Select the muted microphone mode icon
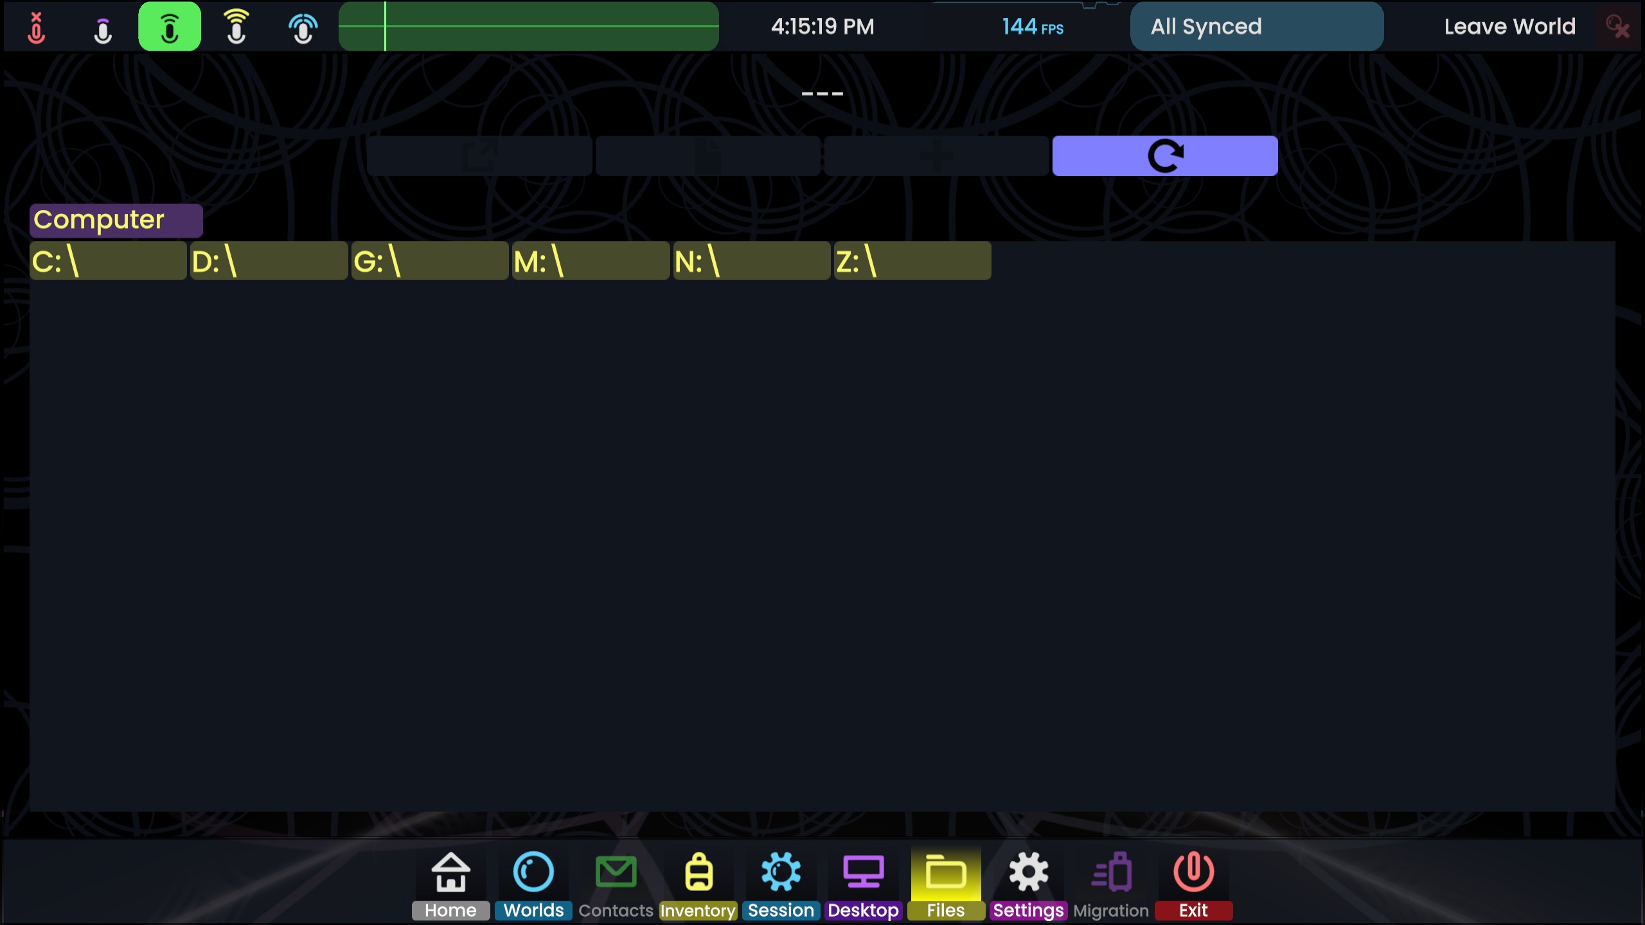This screenshot has height=925, width=1645. tap(37, 27)
